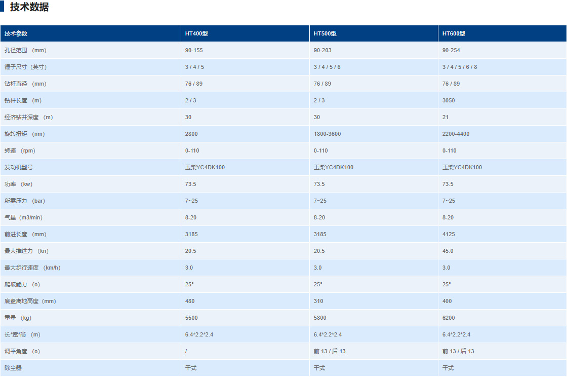
Task: Select the 90-155 hole range value
Action: click(x=194, y=50)
